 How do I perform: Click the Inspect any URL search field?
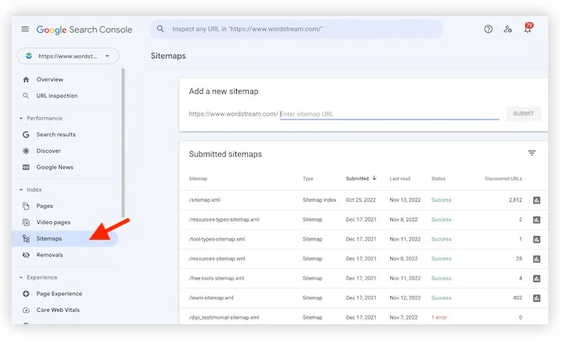click(296, 29)
